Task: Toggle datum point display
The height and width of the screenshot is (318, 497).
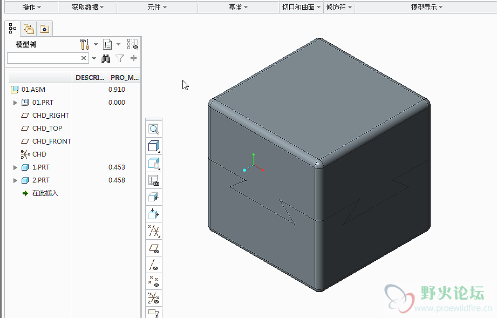Action: (x=154, y=281)
